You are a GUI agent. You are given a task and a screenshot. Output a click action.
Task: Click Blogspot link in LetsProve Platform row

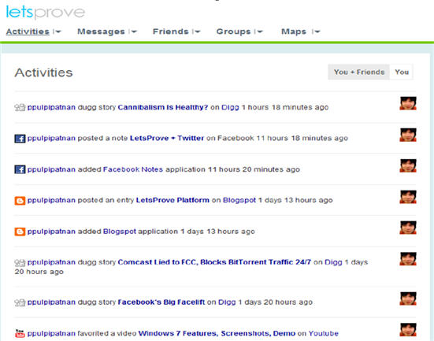[239, 200]
